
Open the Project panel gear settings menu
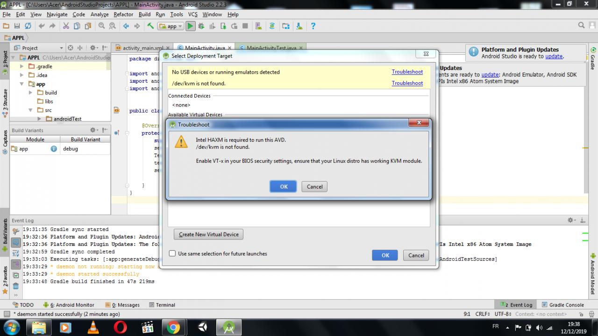(x=94, y=48)
